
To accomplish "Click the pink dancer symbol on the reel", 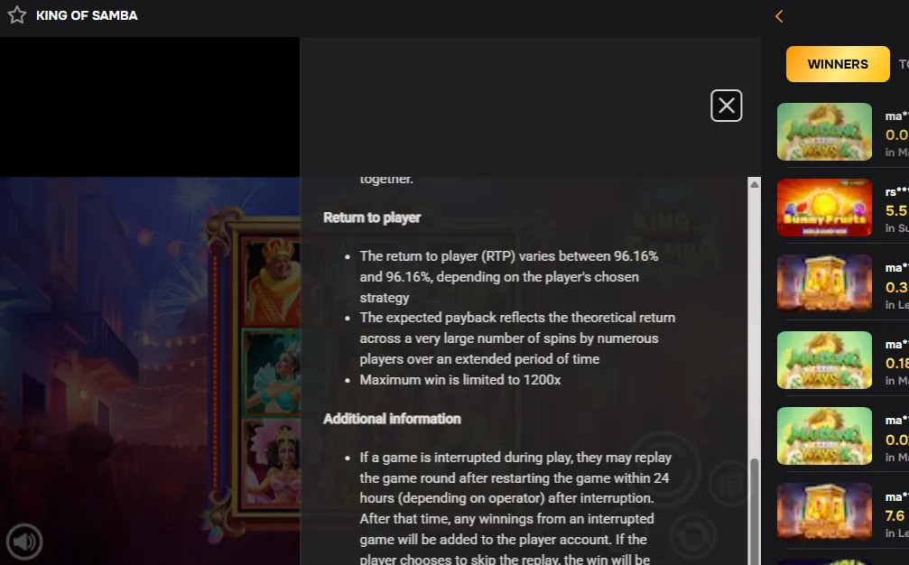I will [273, 464].
